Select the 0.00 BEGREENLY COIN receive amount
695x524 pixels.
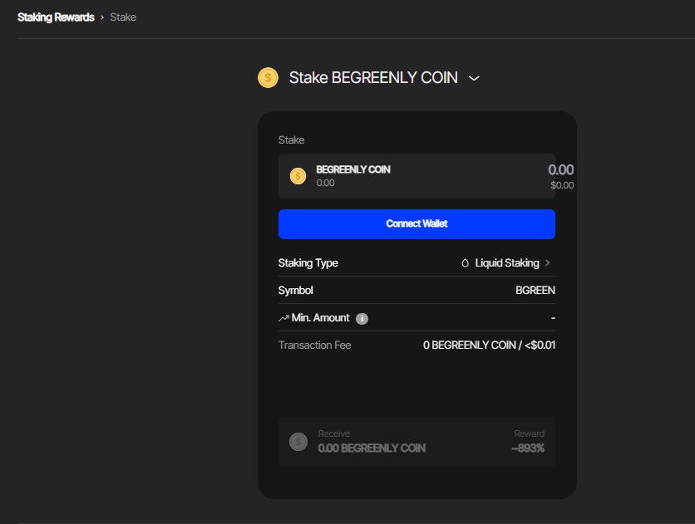372,448
